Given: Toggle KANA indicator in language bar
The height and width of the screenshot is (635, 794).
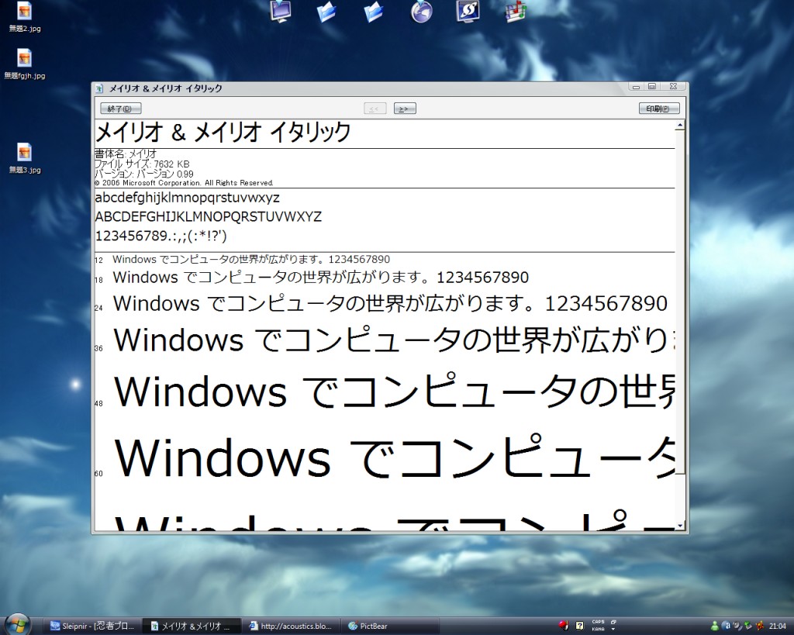Looking at the screenshot, I should tap(598, 629).
